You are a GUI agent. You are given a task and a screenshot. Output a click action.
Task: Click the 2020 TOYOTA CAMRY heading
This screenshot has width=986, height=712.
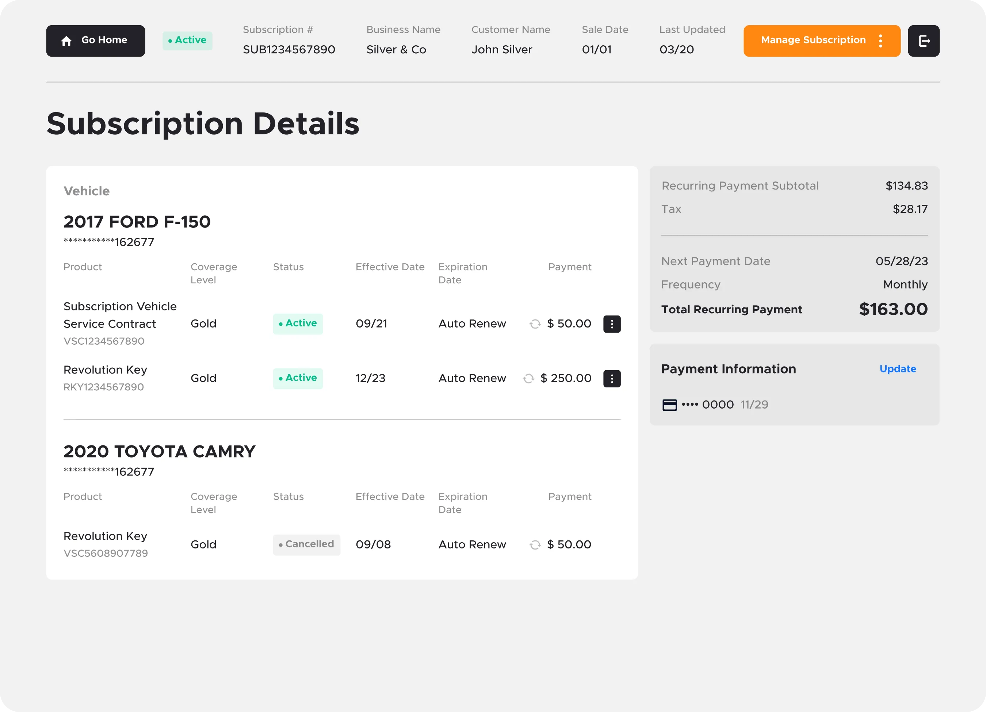coord(160,452)
